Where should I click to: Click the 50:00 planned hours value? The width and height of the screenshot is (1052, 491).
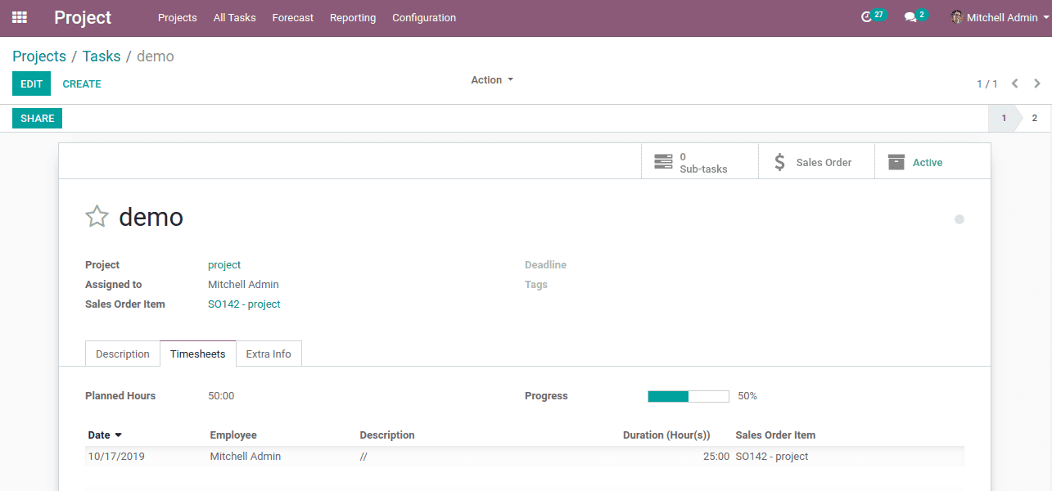221,396
